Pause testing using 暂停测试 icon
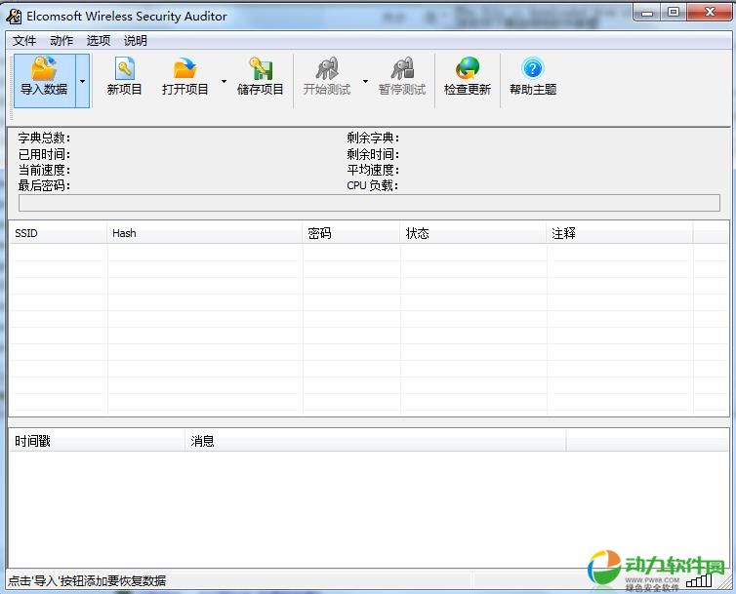The height and width of the screenshot is (594, 736). (x=401, y=70)
